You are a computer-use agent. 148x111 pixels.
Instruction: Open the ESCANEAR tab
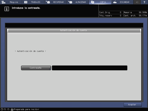122,2
